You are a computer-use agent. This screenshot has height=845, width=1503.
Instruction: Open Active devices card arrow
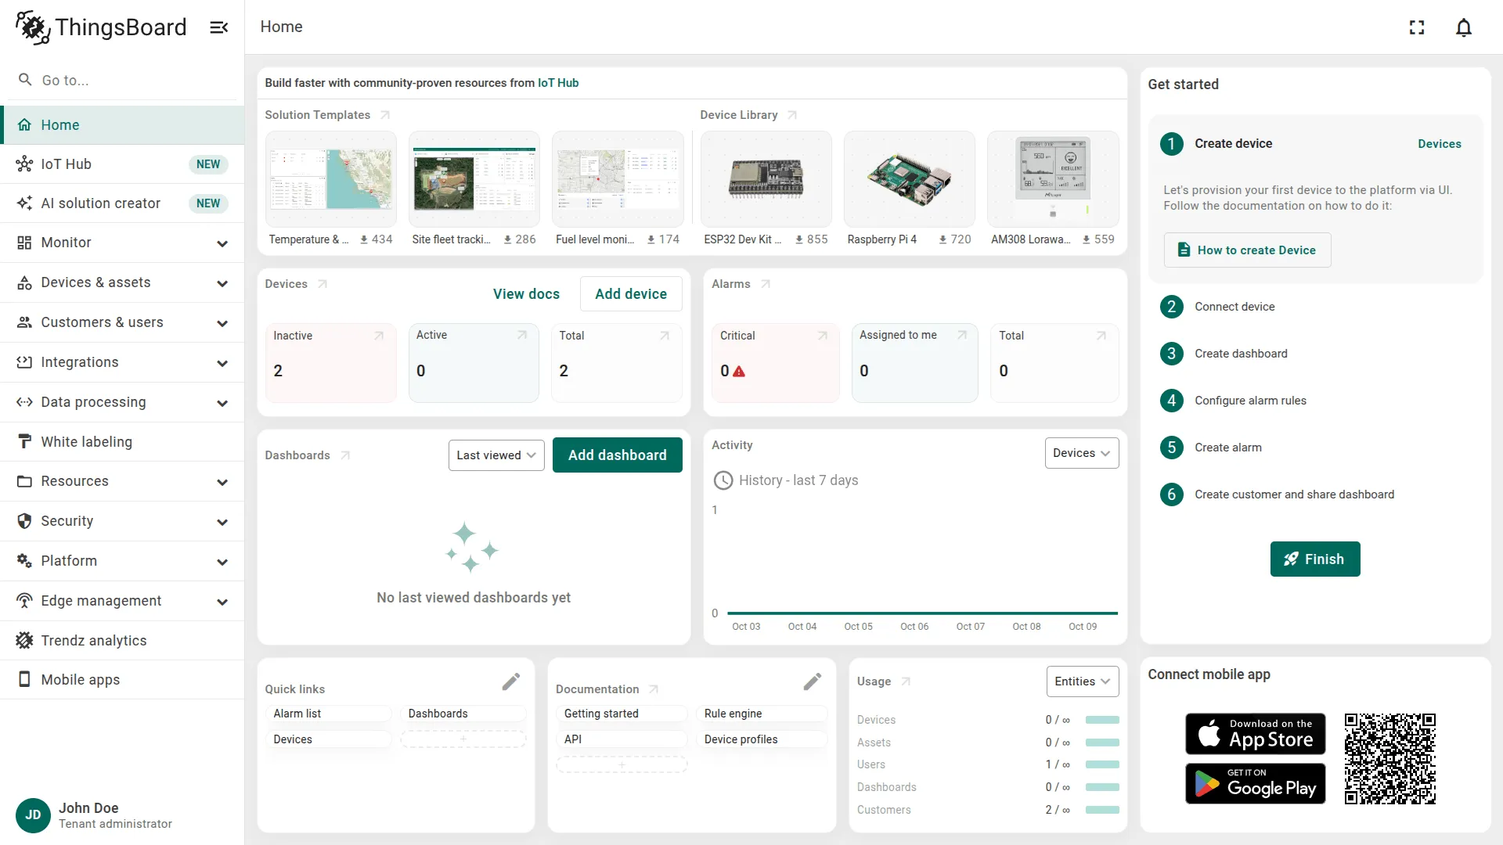point(522,335)
